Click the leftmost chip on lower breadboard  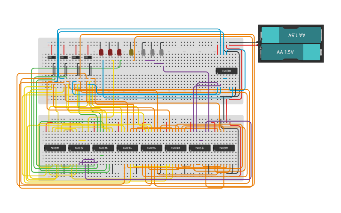[55, 148]
